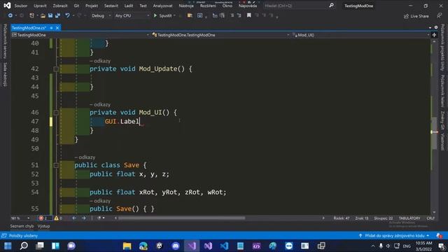Click the New Project toolbar icon
The width and height of the screenshot is (448, 252).
pos(31,15)
